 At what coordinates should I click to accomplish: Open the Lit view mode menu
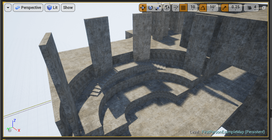tap(52, 7)
